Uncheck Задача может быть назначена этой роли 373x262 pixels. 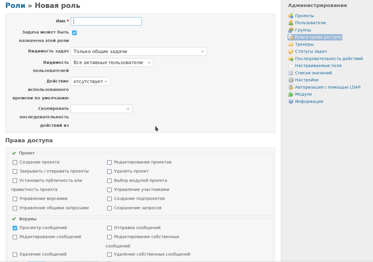[x=75, y=33]
